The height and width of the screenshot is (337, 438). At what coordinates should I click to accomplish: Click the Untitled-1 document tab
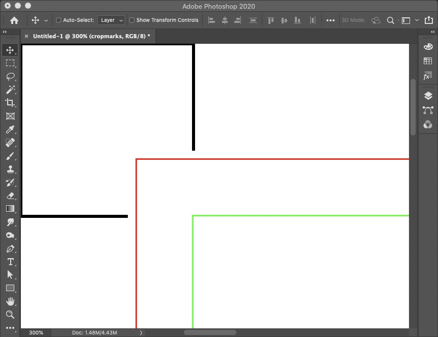point(89,36)
